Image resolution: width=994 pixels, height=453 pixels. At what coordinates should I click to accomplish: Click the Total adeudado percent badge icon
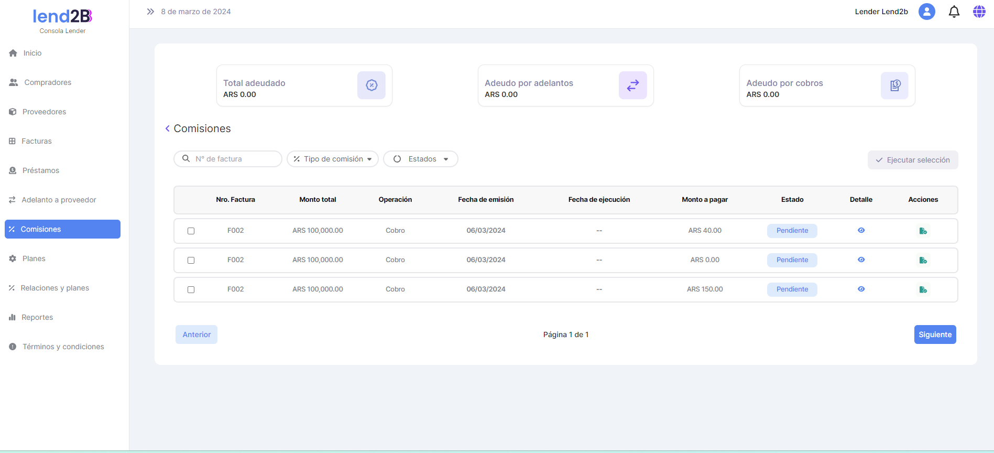pos(372,85)
